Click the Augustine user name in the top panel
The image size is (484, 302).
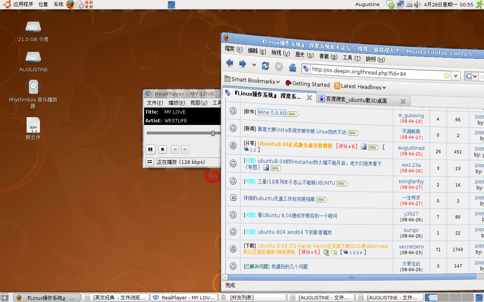pos(367,5)
